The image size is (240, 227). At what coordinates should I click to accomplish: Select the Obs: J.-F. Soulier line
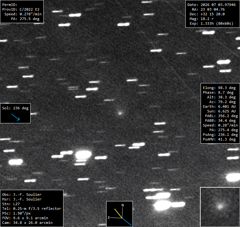click(22, 195)
